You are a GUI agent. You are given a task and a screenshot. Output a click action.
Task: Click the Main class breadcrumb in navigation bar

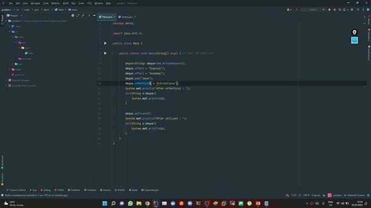pos(59,10)
